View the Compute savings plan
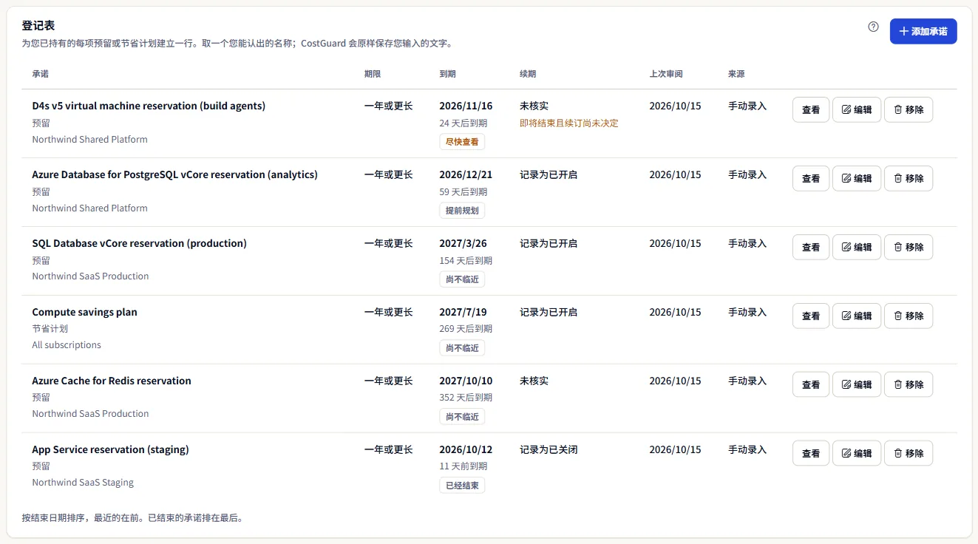Screen dimensions: 978x544 tap(811, 316)
